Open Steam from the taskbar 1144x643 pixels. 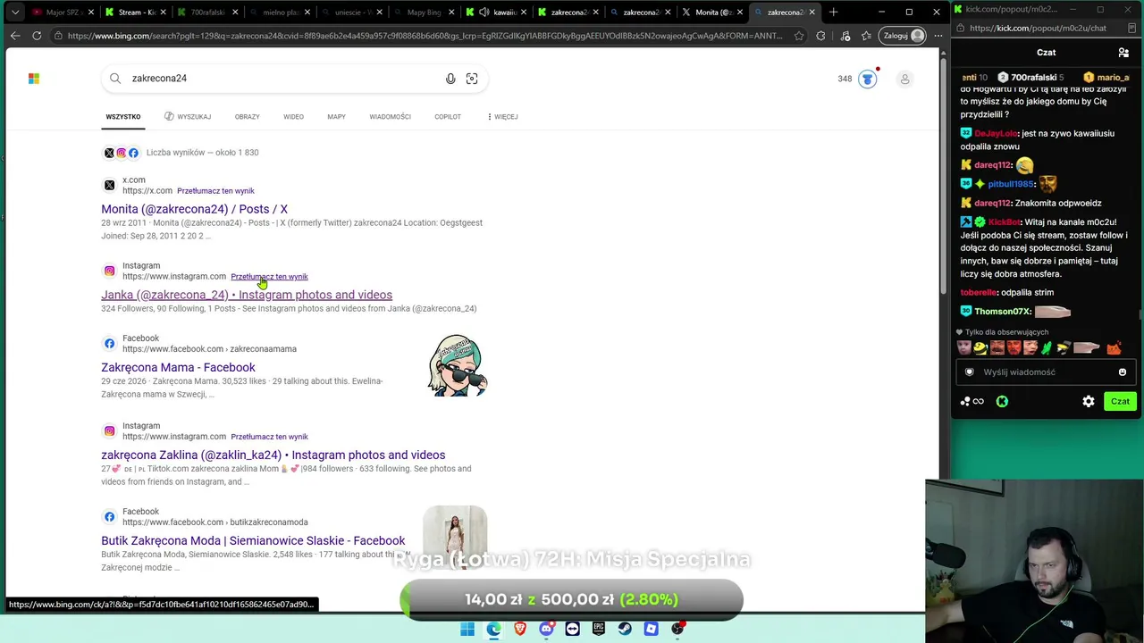point(626,630)
